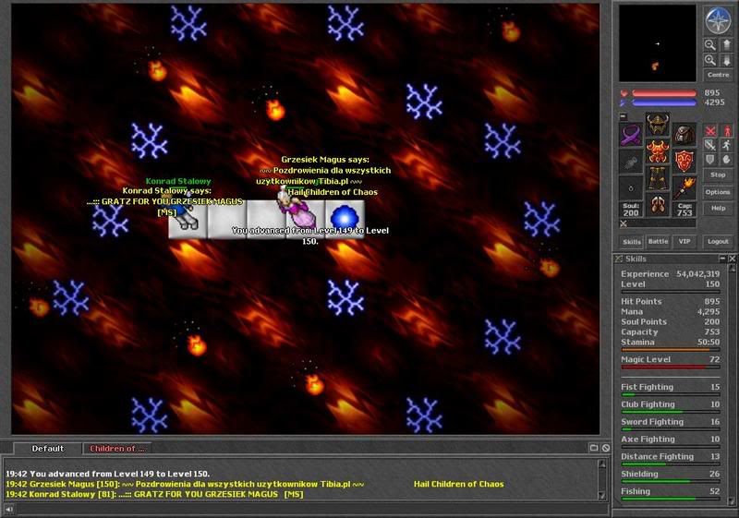This screenshot has width=739, height=518.
Task: Zoom out the minimap
Action: 709,44
